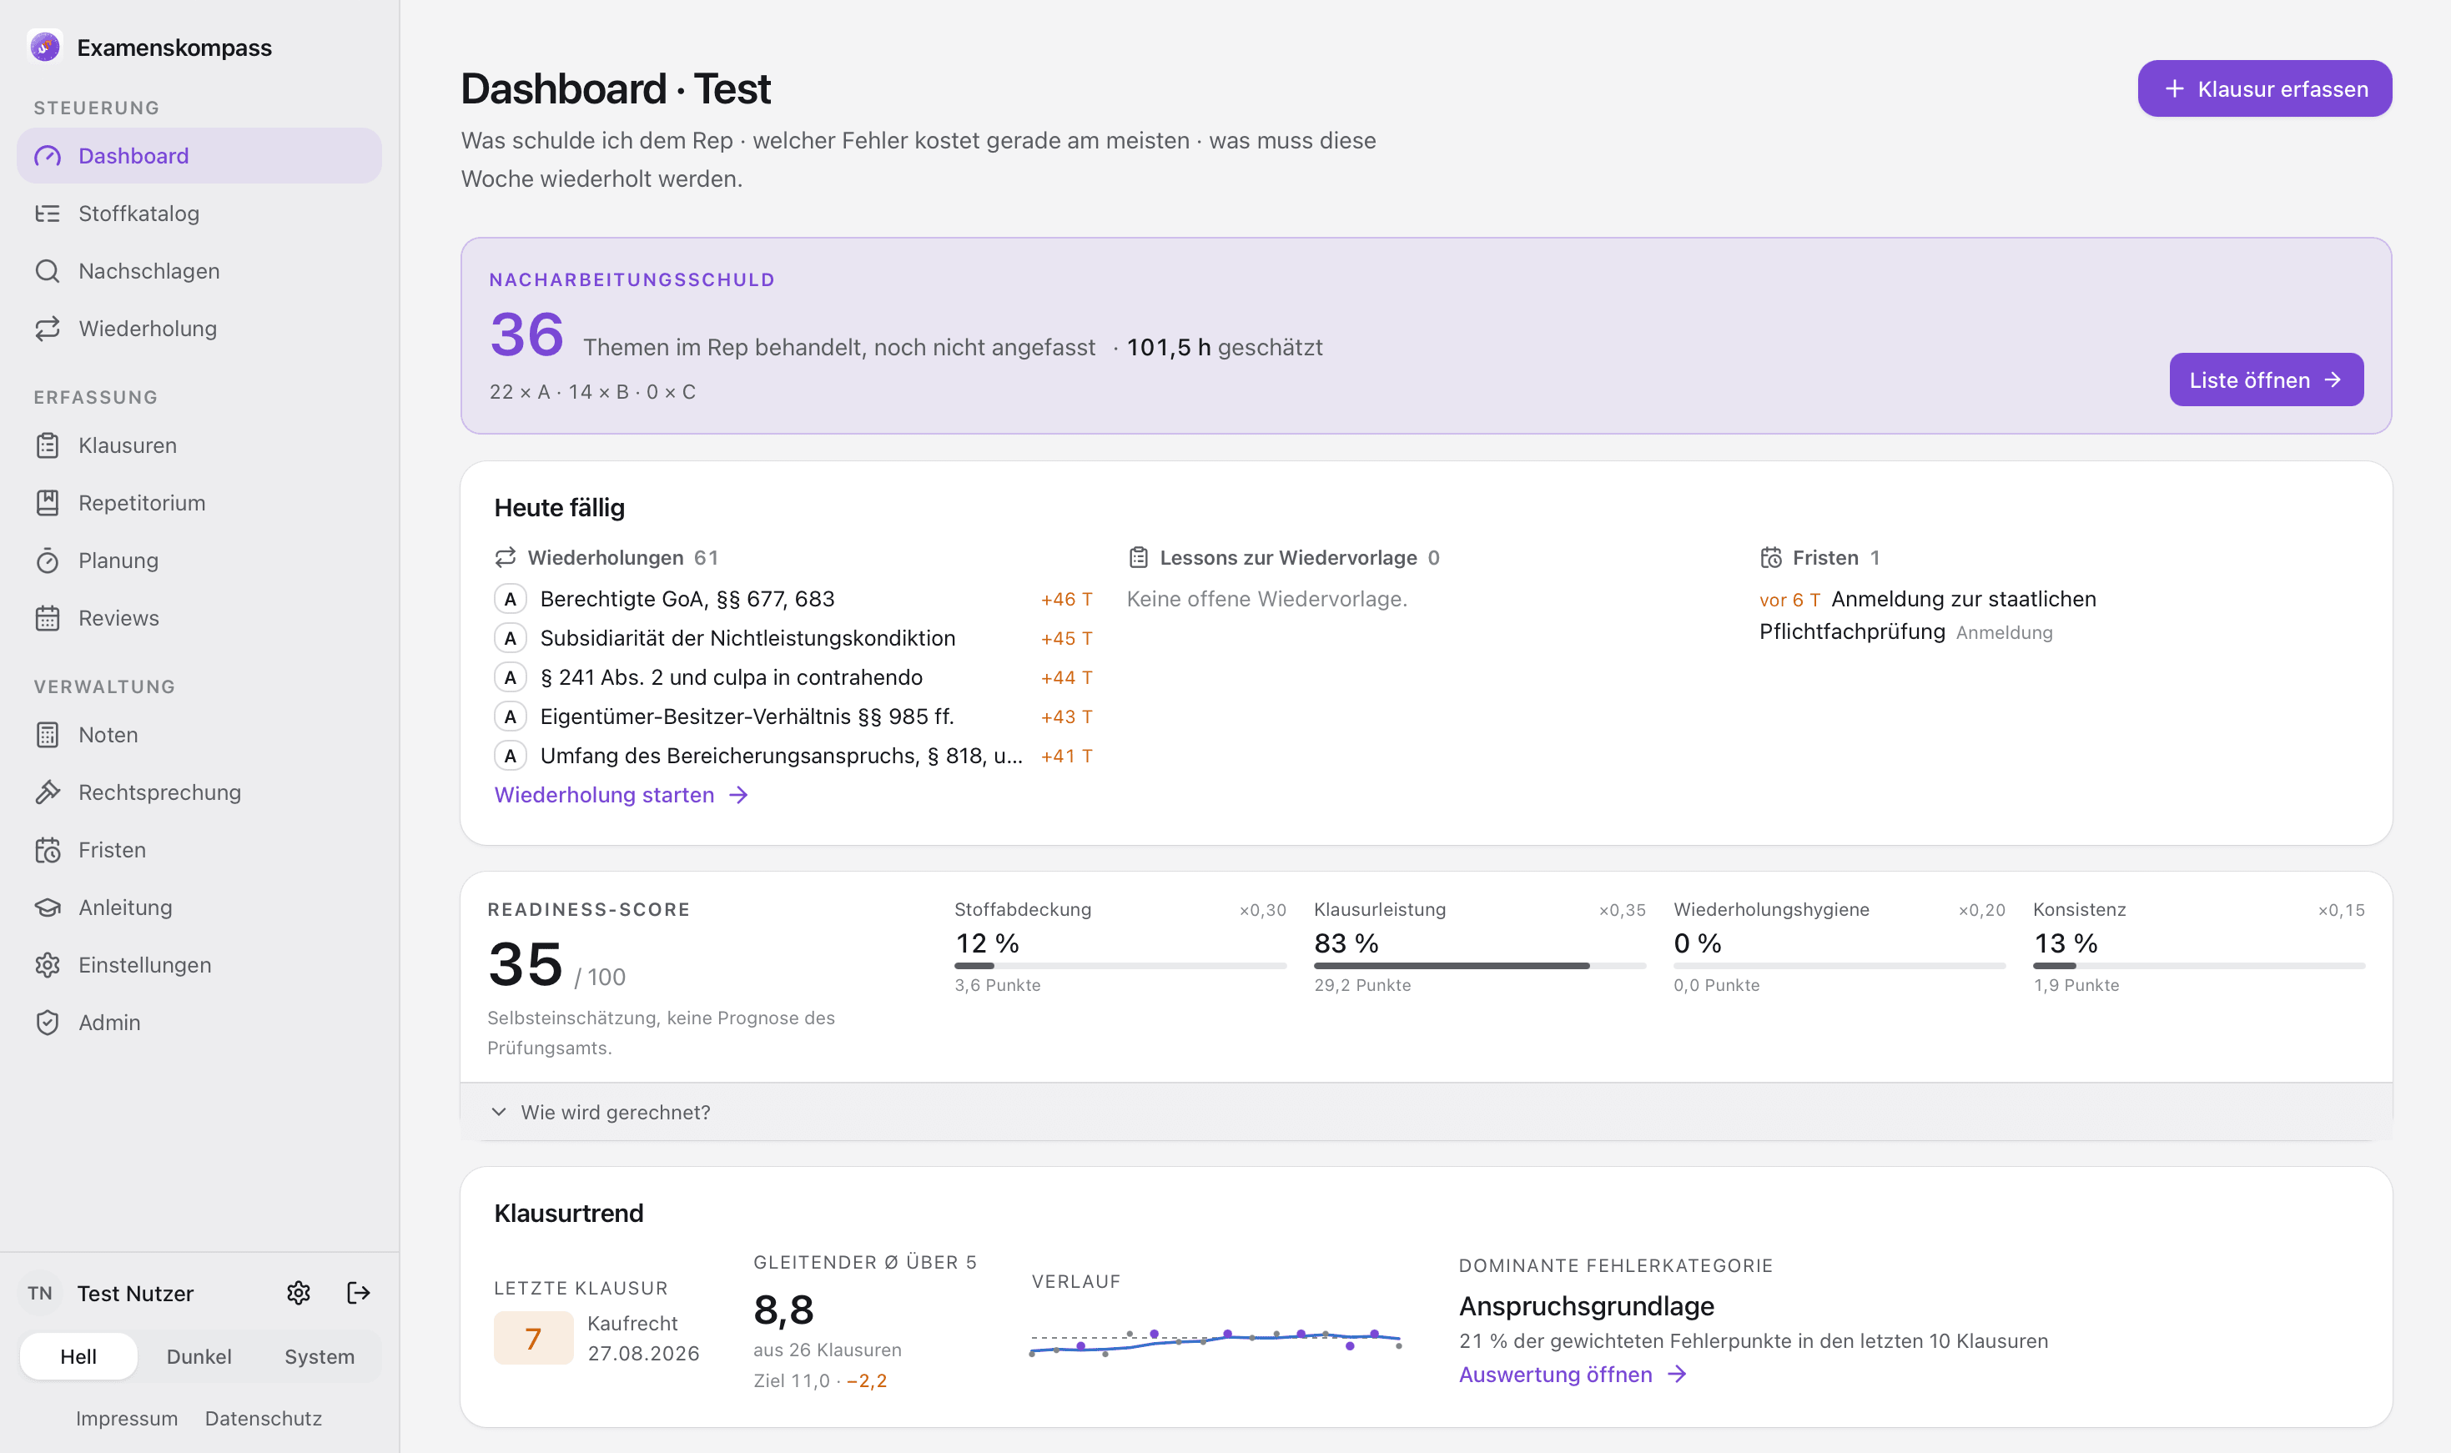Click the Wiederholung starten link
This screenshot has width=2451, height=1453.
621,795
